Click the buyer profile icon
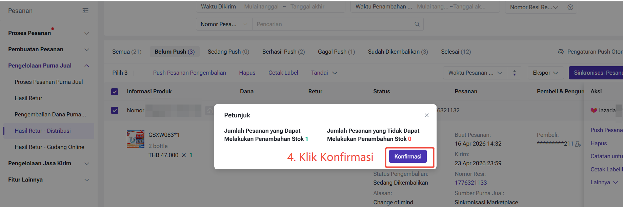The height and width of the screenshot is (207, 623). click(578, 144)
